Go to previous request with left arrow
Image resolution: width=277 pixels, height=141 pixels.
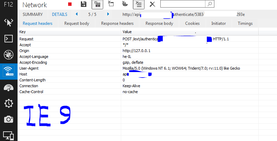coord(77,14)
